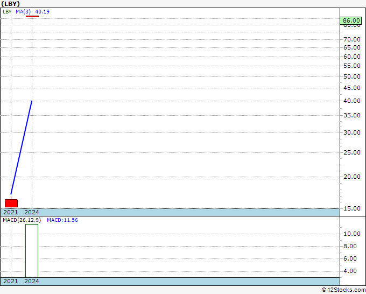Click the (LBY) ticker title
This screenshot has height=294, width=366.
tap(11, 3)
